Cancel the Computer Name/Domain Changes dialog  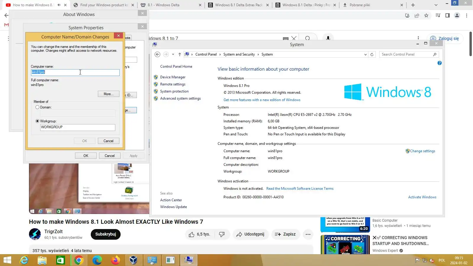coord(108,141)
